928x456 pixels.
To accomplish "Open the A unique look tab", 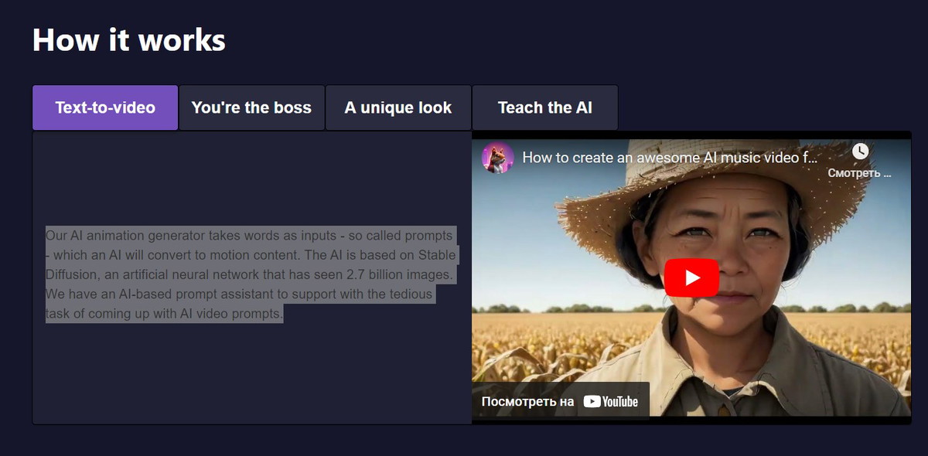I will 398,107.
